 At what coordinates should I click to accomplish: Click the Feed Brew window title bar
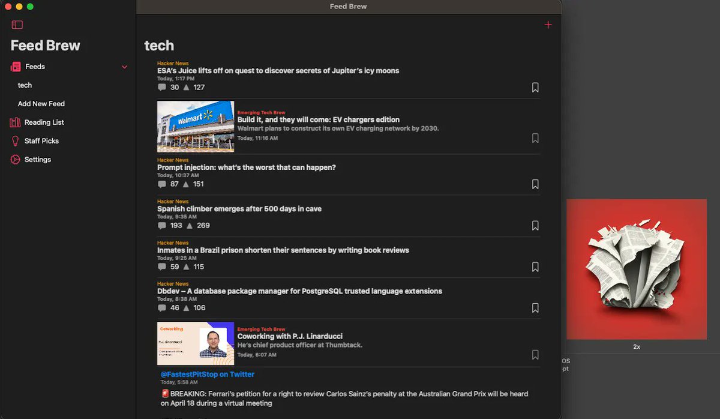click(x=349, y=7)
